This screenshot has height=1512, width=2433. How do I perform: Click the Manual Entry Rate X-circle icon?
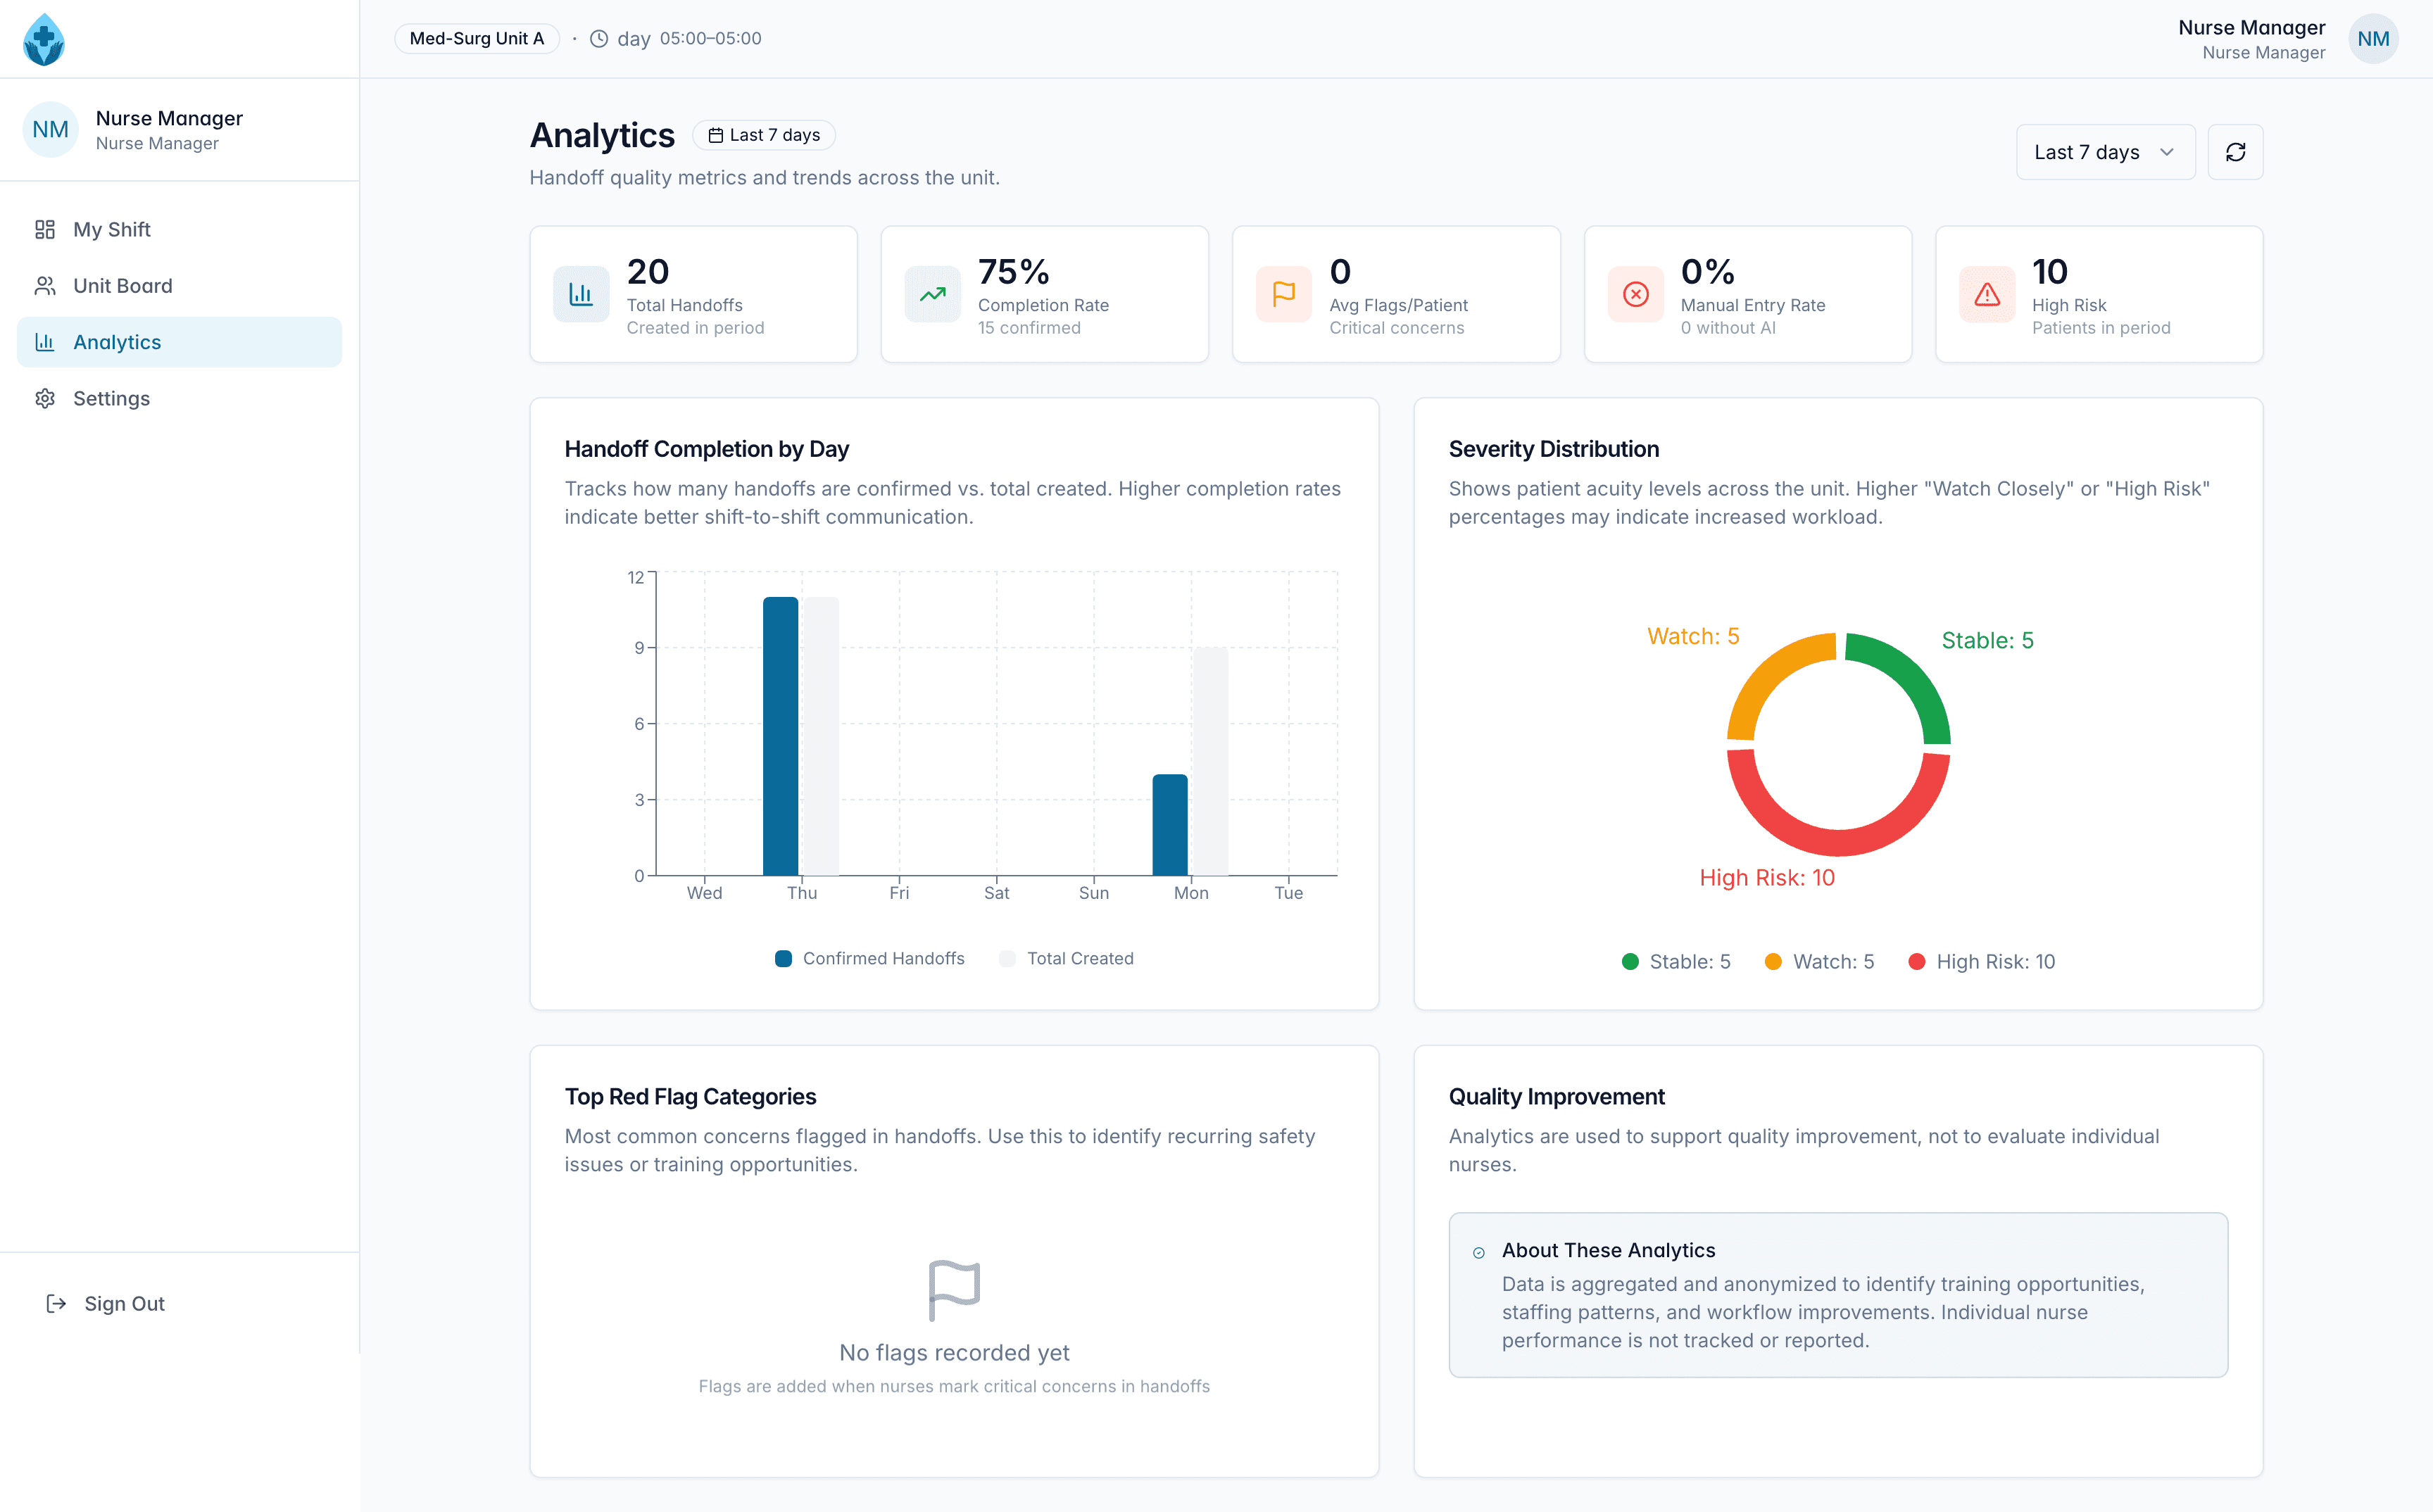(1635, 294)
